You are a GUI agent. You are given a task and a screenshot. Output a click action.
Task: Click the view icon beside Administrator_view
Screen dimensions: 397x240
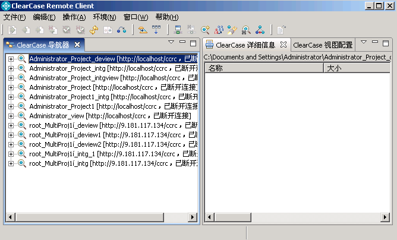(22, 116)
